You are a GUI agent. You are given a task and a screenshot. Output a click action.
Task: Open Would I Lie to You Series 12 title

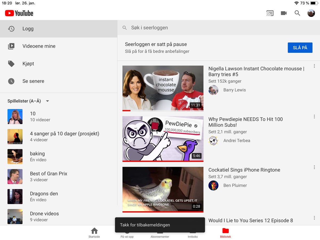pos(251,221)
